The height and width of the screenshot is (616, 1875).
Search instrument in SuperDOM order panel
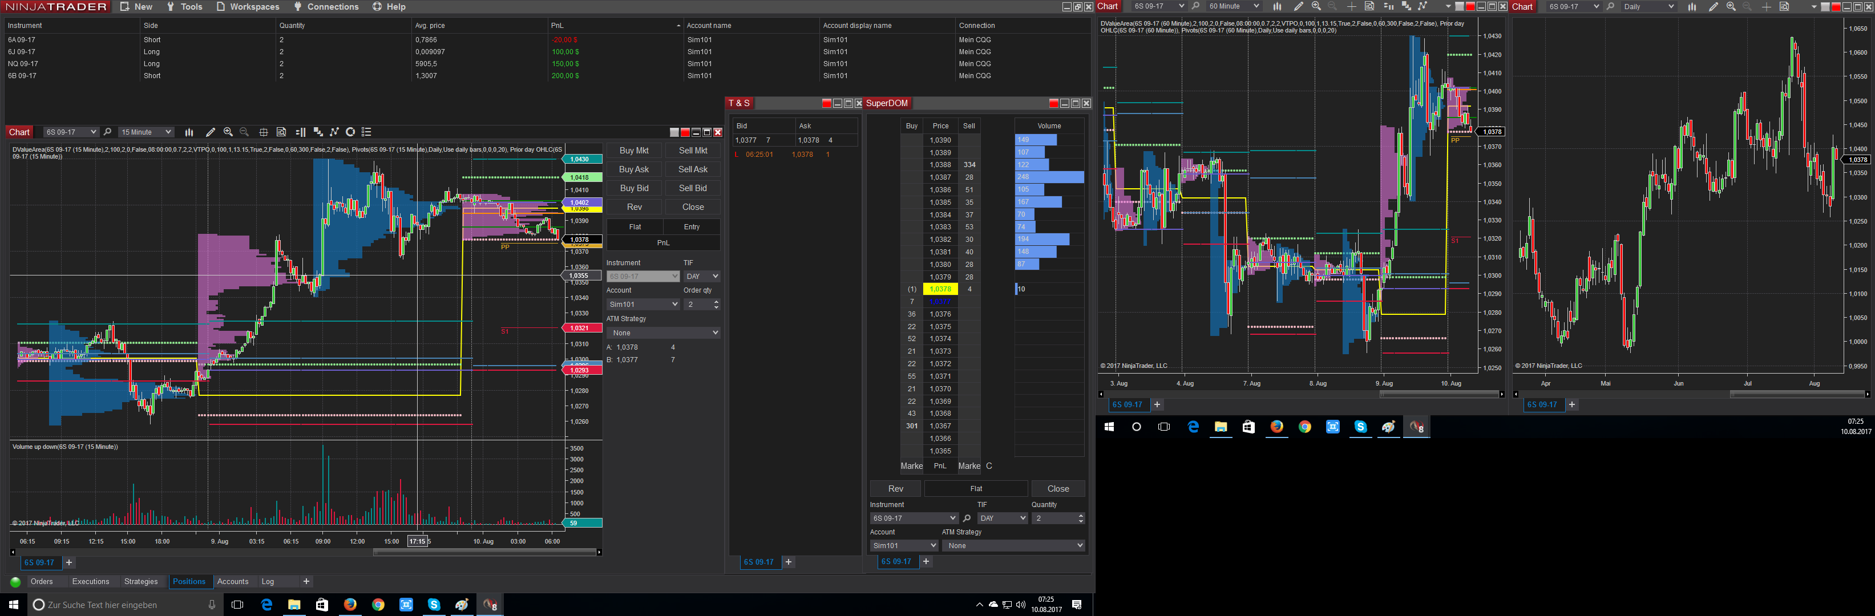pos(967,518)
